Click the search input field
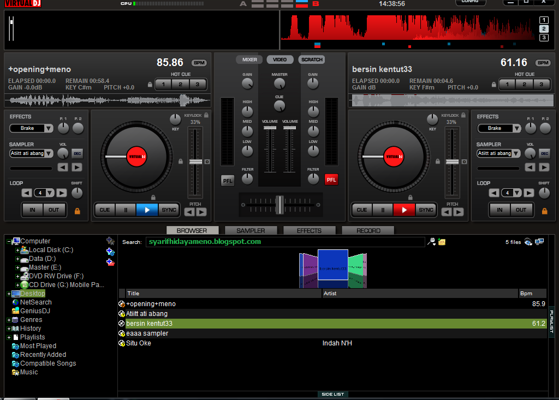 [x=285, y=242]
